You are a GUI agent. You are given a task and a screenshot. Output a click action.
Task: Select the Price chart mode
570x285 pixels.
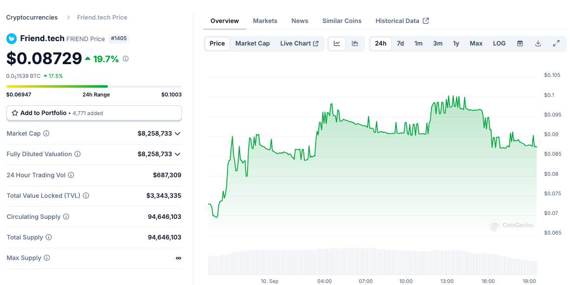coord(218,44)
